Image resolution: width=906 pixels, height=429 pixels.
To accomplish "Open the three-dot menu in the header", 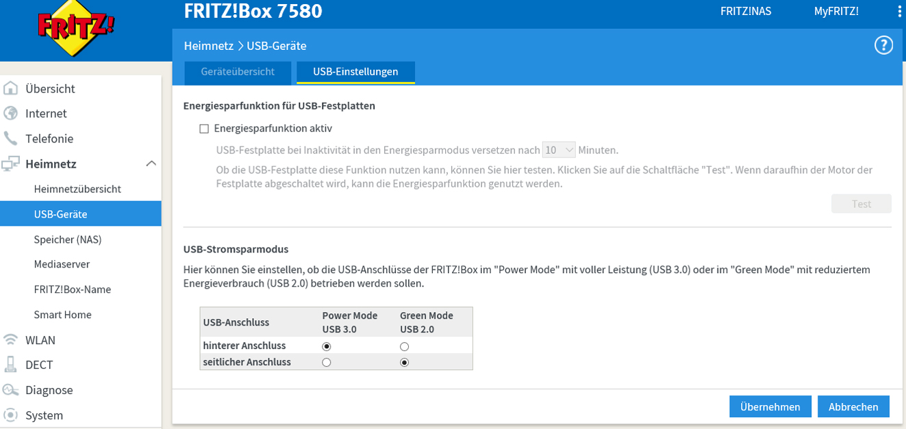I will coord(900,12).
